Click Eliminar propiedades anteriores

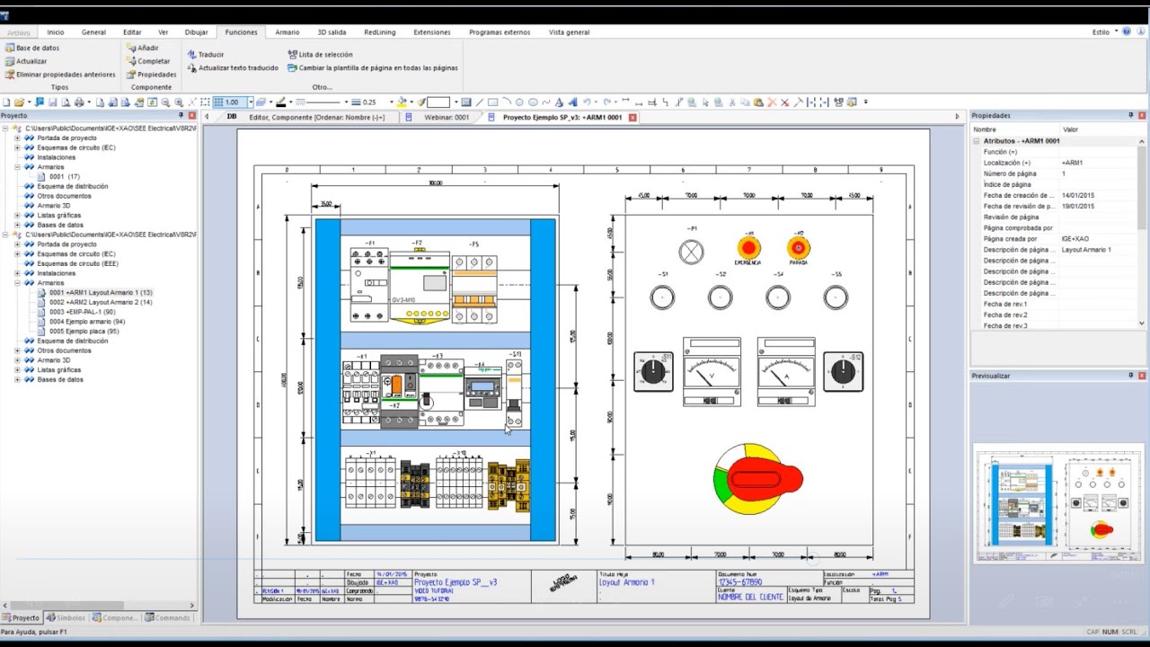coord(60,75)
